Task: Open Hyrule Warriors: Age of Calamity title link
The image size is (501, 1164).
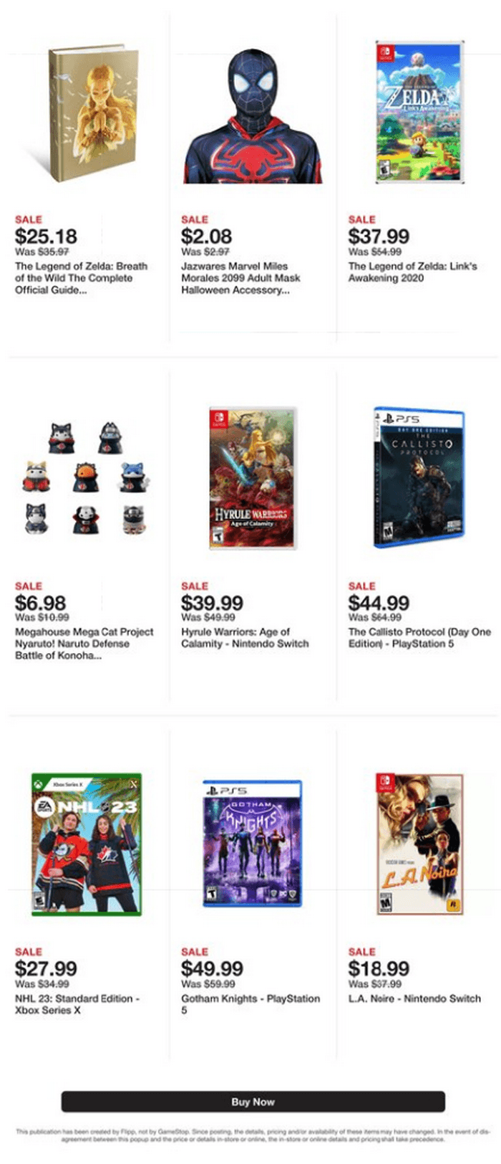Action: click(x=245, y=638)
